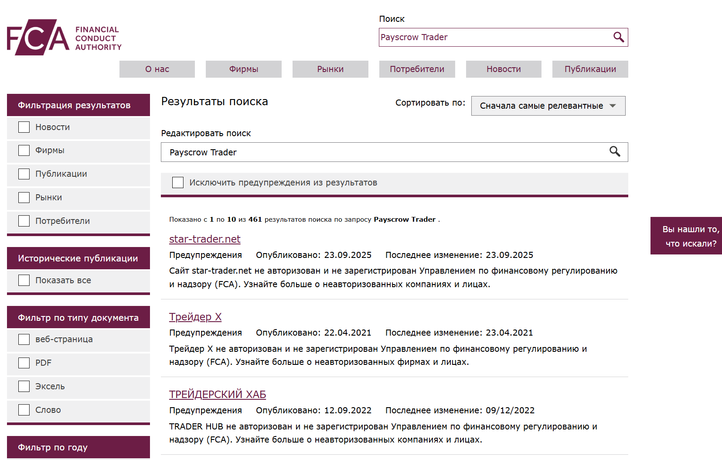Viewport: 722px width, 460px height.
Task: Select the PDF document type checkbox
Action: pos(24,363)
